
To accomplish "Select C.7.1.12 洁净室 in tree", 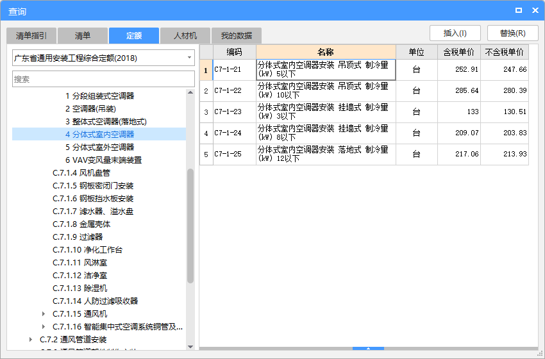I will click(x=80, y=276).
